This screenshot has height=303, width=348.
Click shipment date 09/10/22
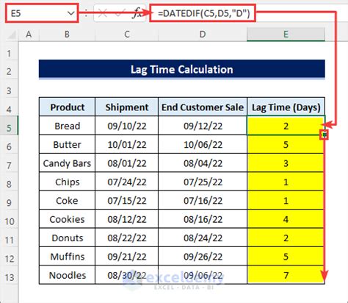(127, 126)
